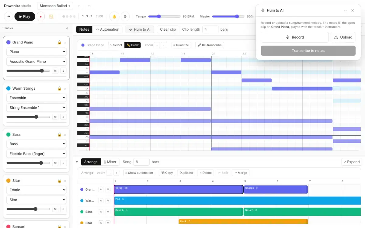Toggle the metronome bell icon
The image size is (365, 228).
pos(114,16)
